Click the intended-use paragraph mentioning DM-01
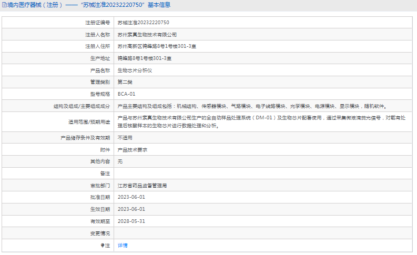Viewport: 417px width, 255px height. pyautogui.click(x=261, y=122)
